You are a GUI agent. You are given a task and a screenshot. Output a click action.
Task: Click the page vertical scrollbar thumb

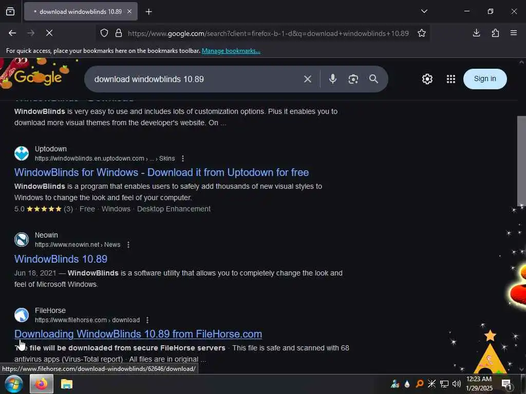pos(521,161)
